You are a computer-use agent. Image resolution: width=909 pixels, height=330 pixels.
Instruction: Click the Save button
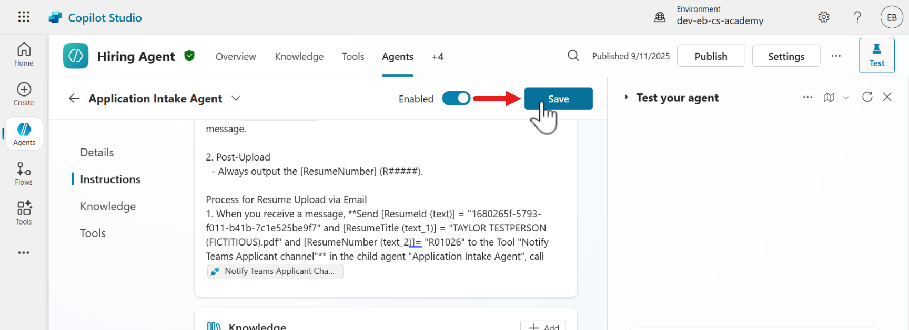tap(558, 99)
